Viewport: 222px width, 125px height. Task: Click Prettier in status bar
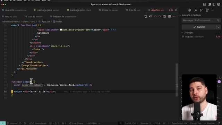210,123
